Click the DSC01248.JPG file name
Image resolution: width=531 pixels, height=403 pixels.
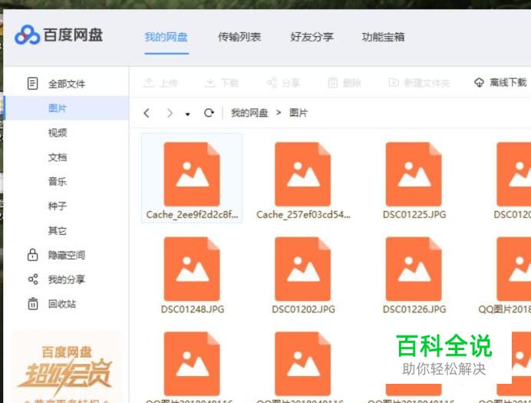tap(193, 309)
